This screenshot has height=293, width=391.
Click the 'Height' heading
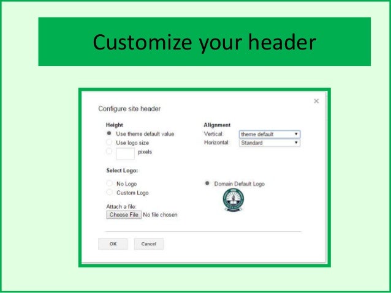pos(115,125)
